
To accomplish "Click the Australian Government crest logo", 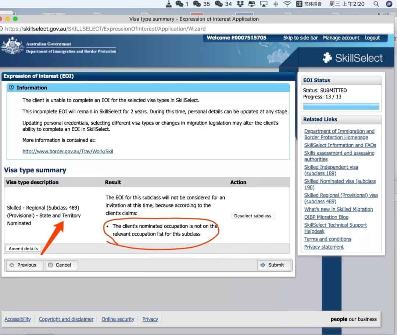I will tap(12, 46).
